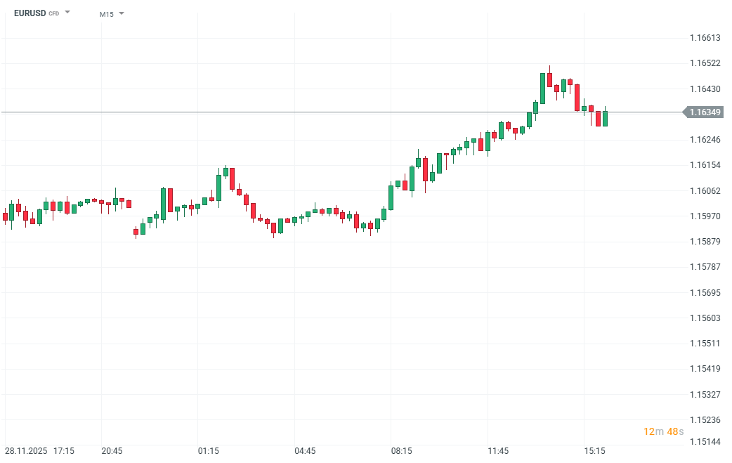Click the 20:45 time axis label

pyautogui.click(x=112, y=450)
